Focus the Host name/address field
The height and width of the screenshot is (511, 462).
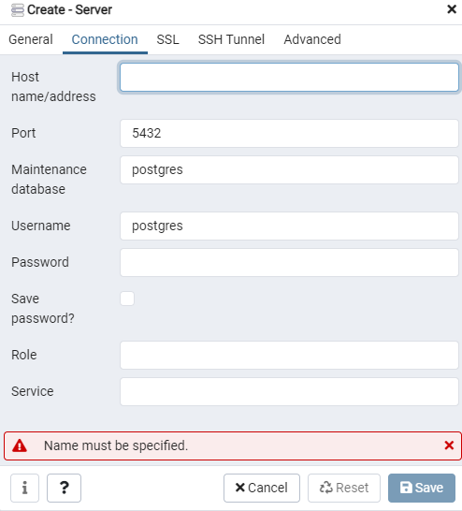pos(289,78)
